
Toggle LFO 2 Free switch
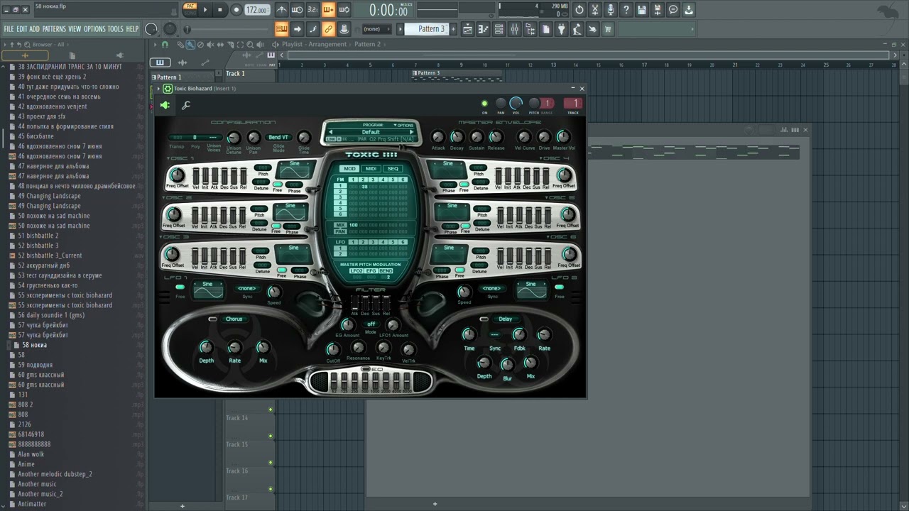pos(559,287)
